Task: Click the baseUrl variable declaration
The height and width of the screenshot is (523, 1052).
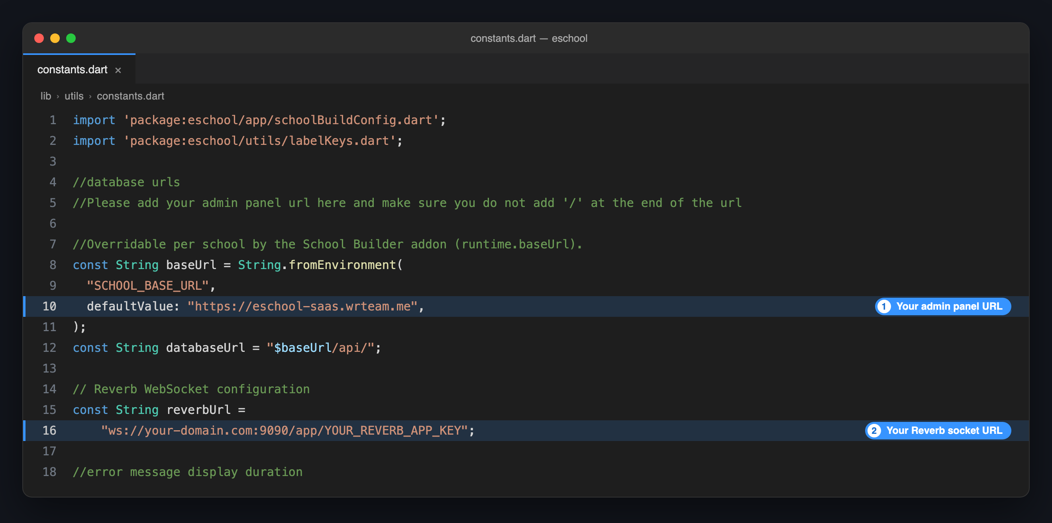Action: (x=191, y=265)
